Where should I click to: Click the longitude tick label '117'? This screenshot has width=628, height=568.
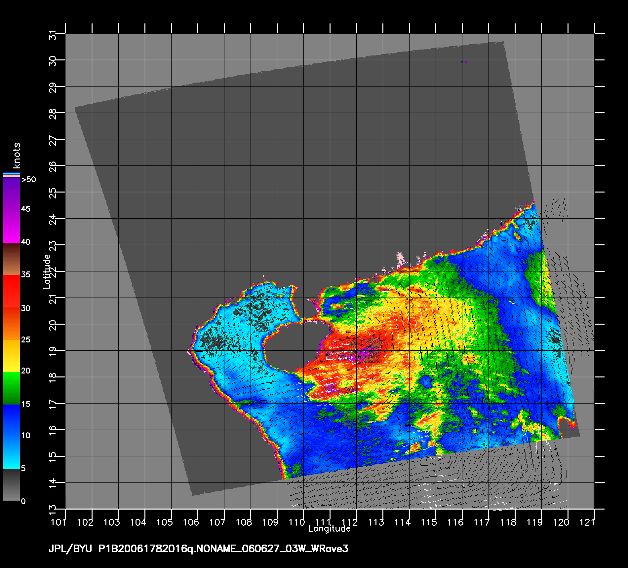(x=482, y=522)
